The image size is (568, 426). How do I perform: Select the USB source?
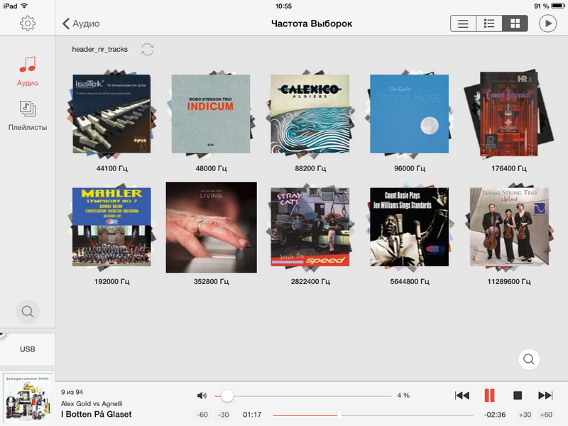[28, 349]
